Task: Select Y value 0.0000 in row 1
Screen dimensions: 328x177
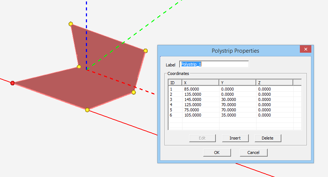Action: [x=227, y=89]
